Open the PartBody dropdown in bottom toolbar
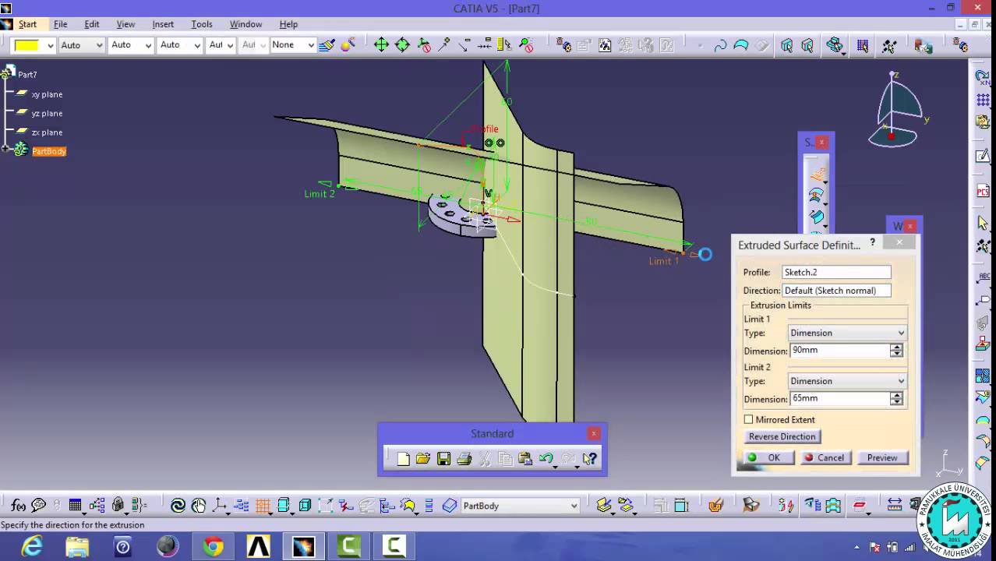Screen dimensions: 996x561 520,506
